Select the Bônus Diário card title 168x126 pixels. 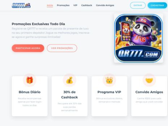[30, 92]
